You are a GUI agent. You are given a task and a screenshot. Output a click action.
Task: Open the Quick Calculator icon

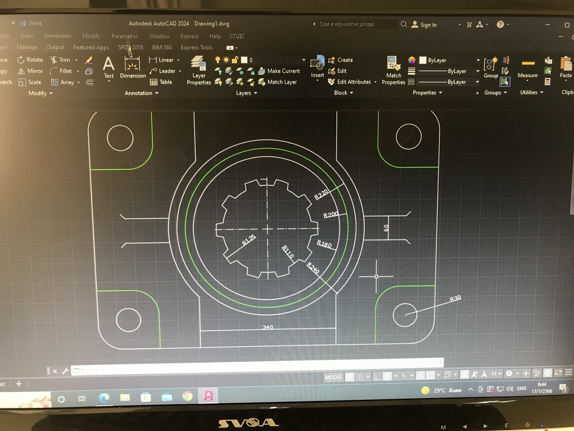coord(548,82)
